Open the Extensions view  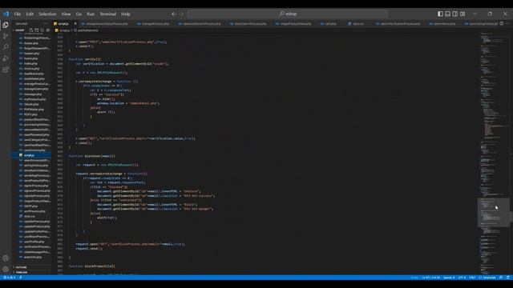point(6,70)
